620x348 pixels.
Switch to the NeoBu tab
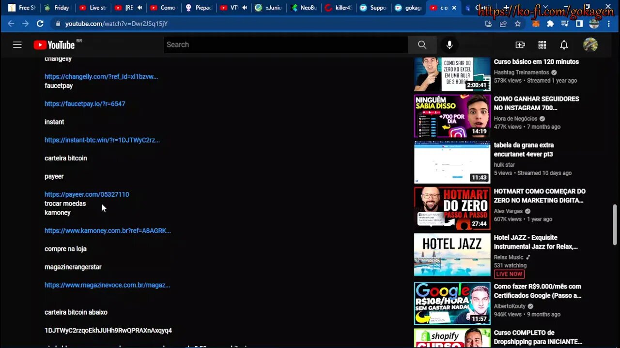click(303, 8)
